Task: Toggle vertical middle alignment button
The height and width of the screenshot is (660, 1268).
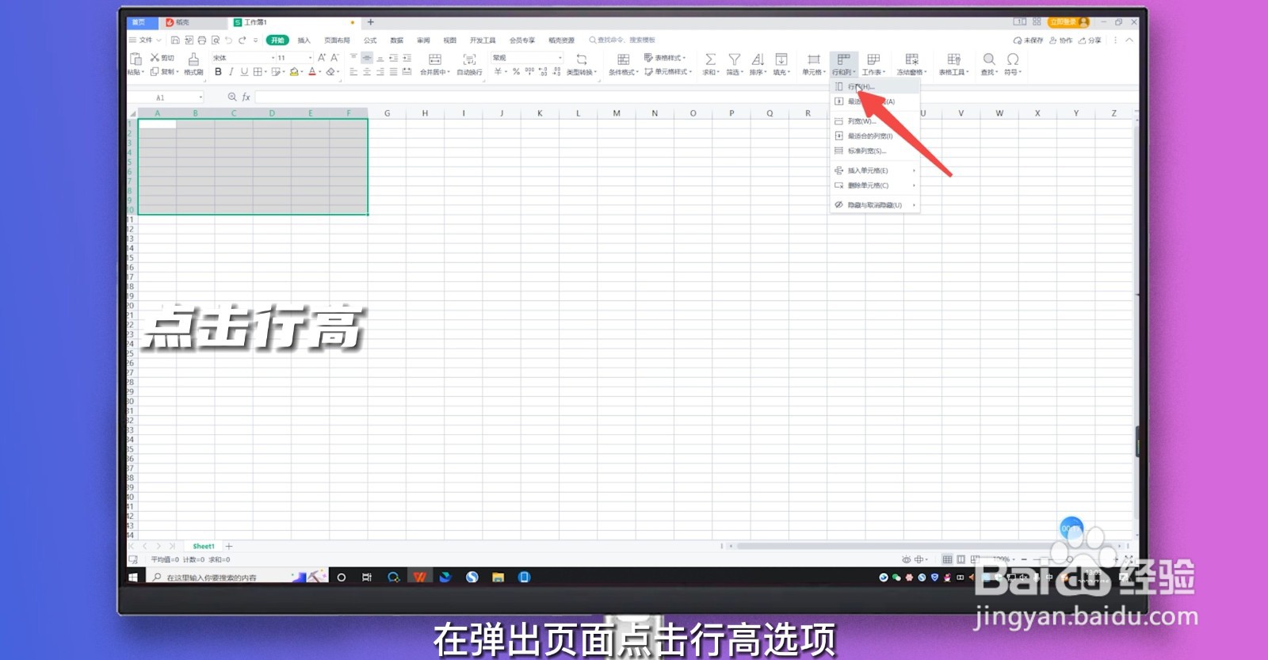Action: coord(367,58)
